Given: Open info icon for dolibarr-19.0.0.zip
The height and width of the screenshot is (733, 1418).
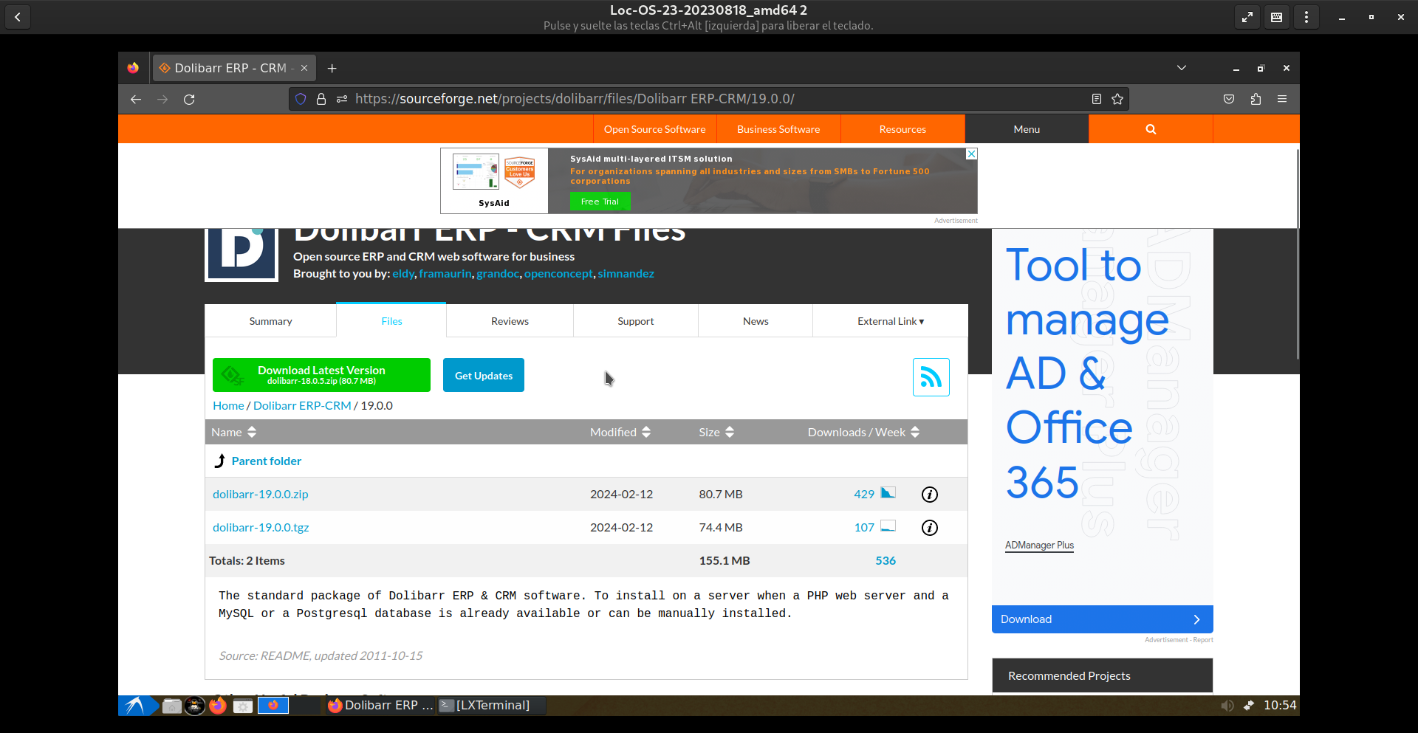Looking at the screenshot, I should pos(929,495).
